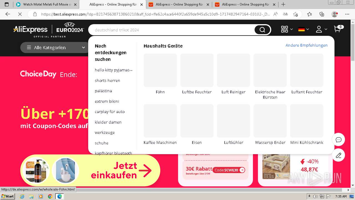Viewport: 355px width, 200px height.
Task: Select suggestion hello kitty pyjamas
Action: coord(114,70)
